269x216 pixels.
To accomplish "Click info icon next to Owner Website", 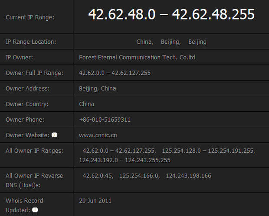I will [x=54, y=135].
